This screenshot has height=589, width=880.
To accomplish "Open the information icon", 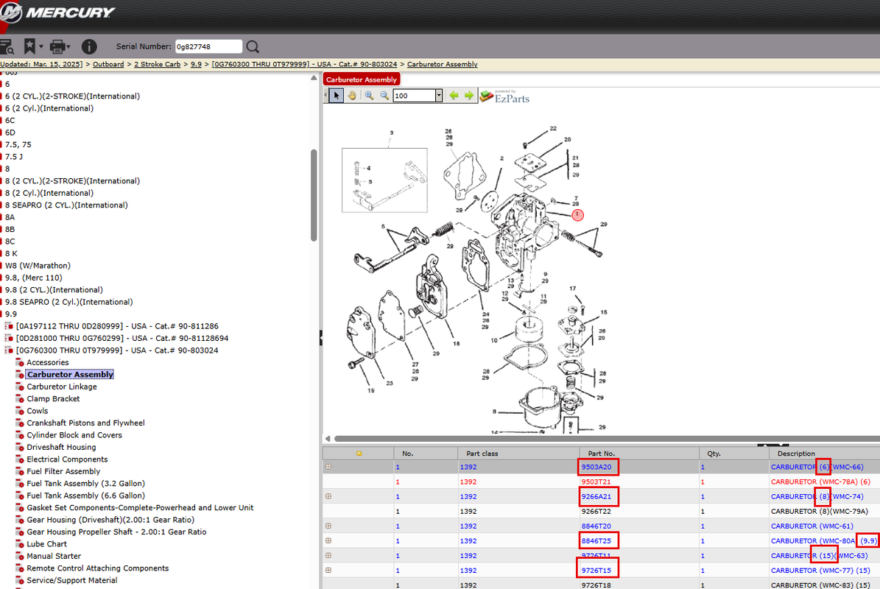I will (x=88, y=46).
